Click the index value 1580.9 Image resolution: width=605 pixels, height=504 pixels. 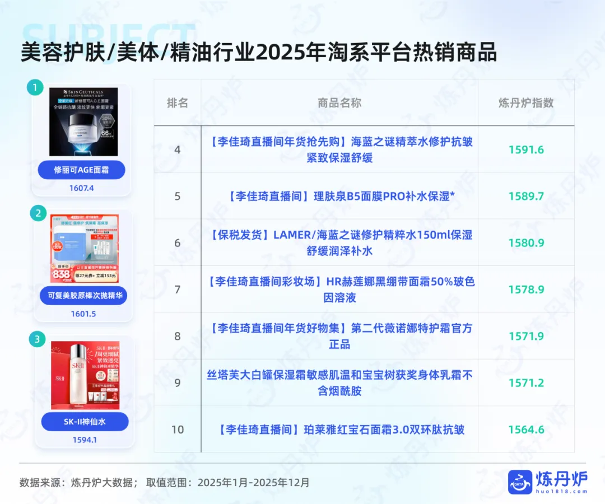526,243
